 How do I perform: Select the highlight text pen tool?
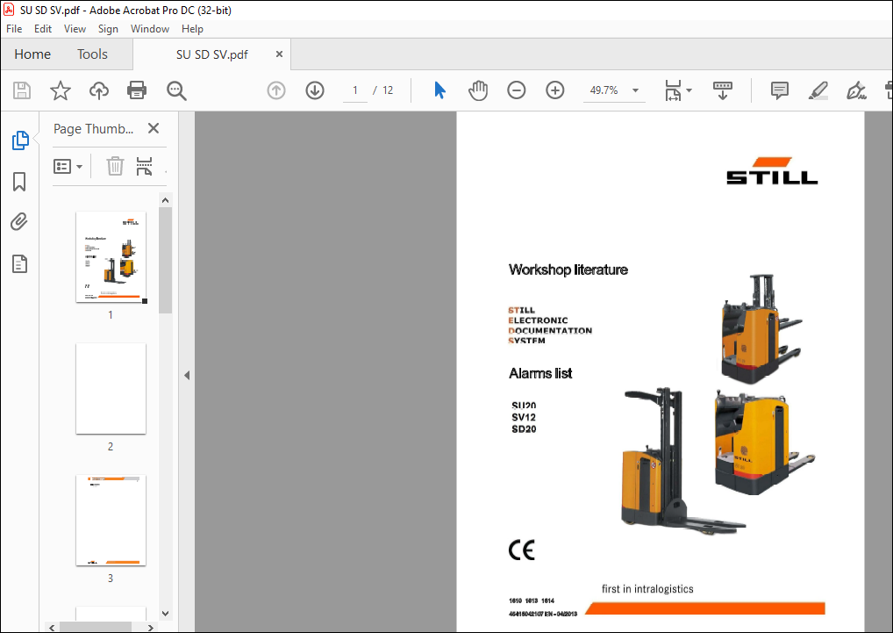[x=818, y=90]
